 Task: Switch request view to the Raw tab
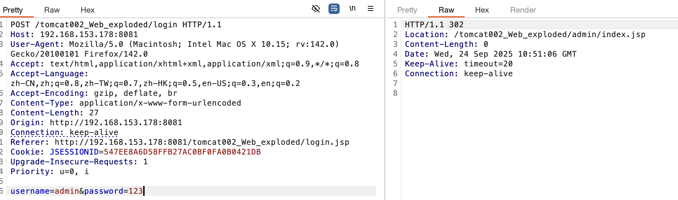pyautogui.click(x=52, y=10)
